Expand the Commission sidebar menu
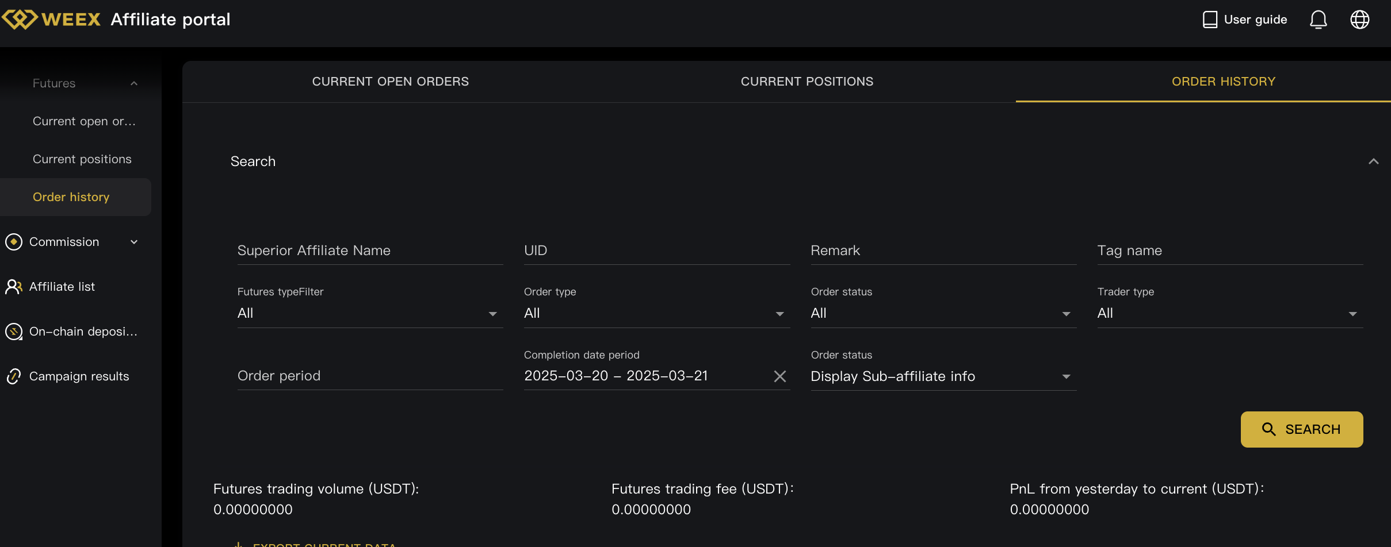Viewport: 1391px width, 547px height. point(134,242)
